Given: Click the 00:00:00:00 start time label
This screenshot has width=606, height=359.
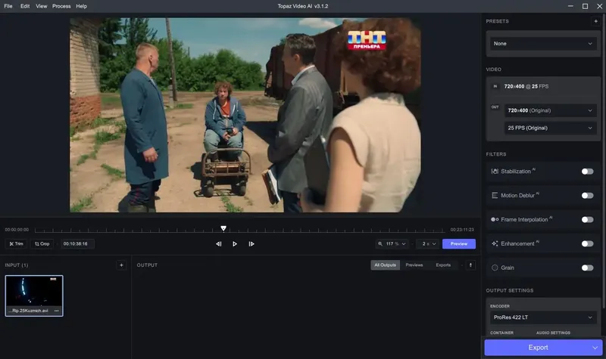Looking at the screenshot, I should coord(17,230).
